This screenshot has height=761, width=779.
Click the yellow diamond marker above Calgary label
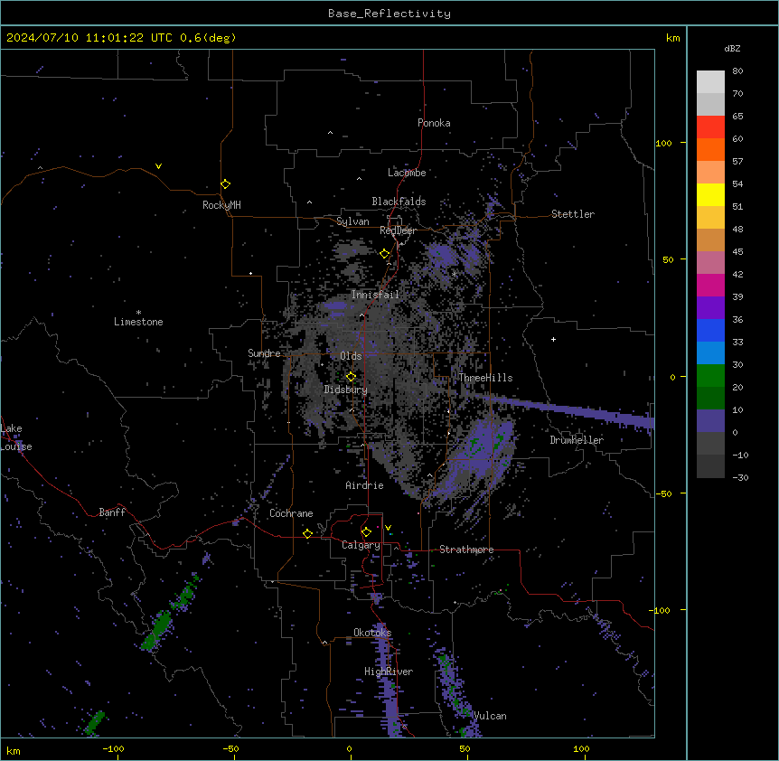(366, 532)
